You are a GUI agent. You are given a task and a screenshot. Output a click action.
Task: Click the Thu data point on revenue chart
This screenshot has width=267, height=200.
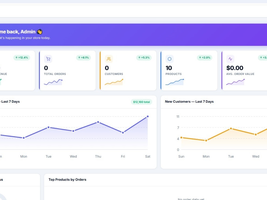coord(98,122)
